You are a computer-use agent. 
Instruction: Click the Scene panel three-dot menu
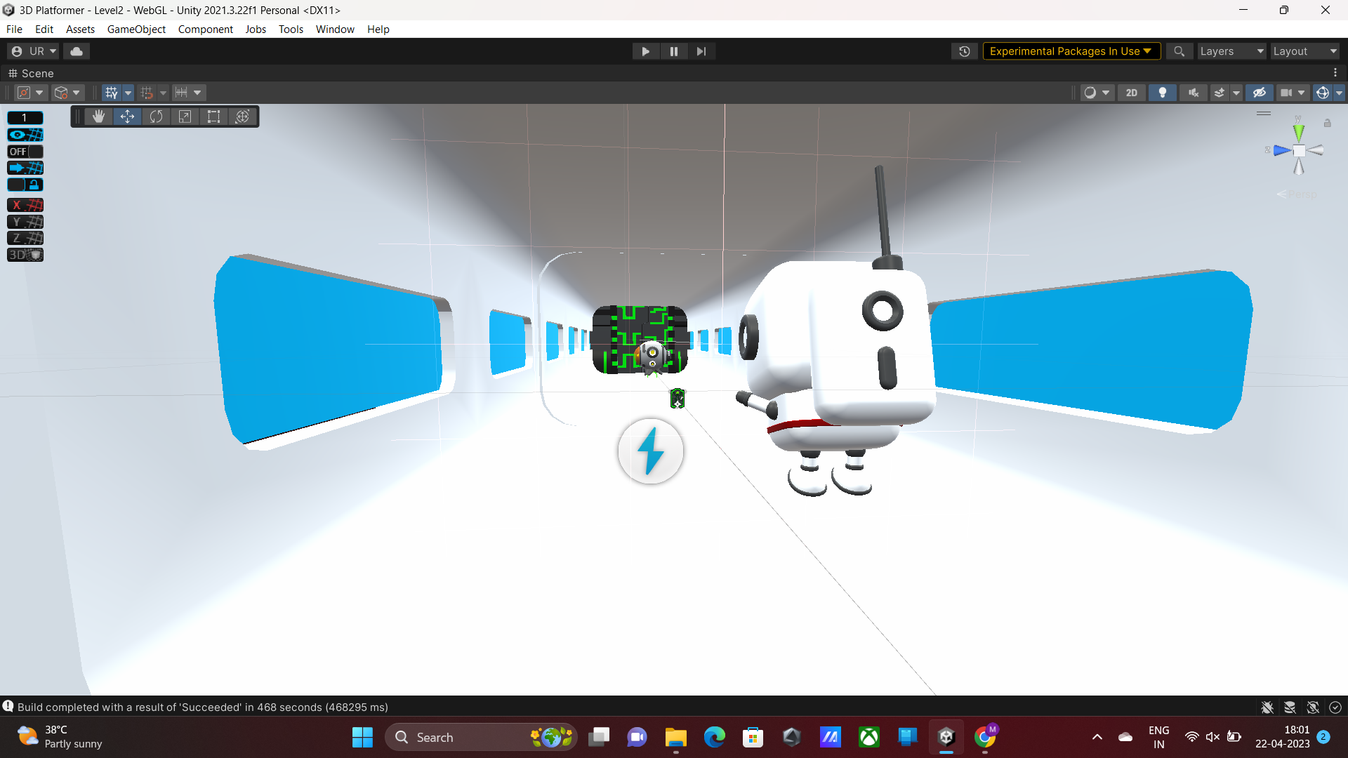1335,73
